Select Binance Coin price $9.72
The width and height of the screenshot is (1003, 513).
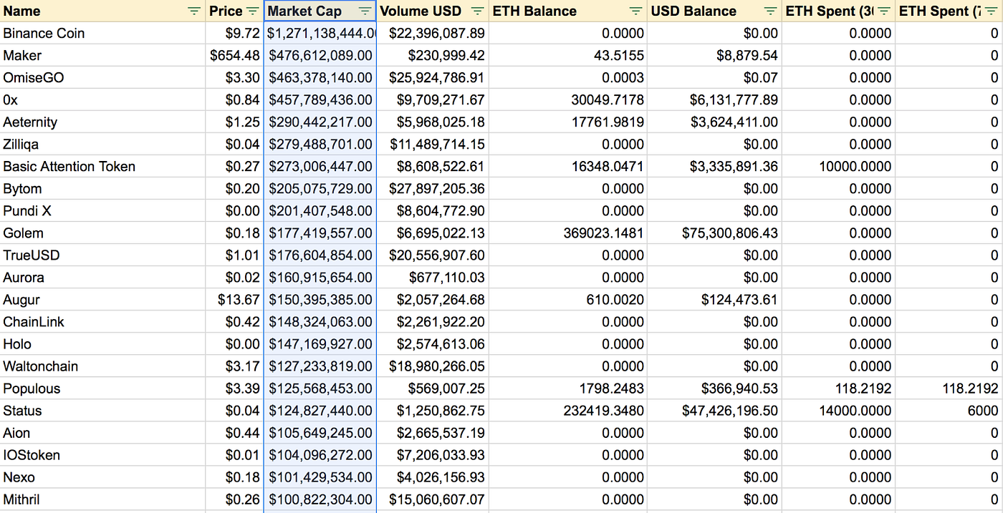234,33
